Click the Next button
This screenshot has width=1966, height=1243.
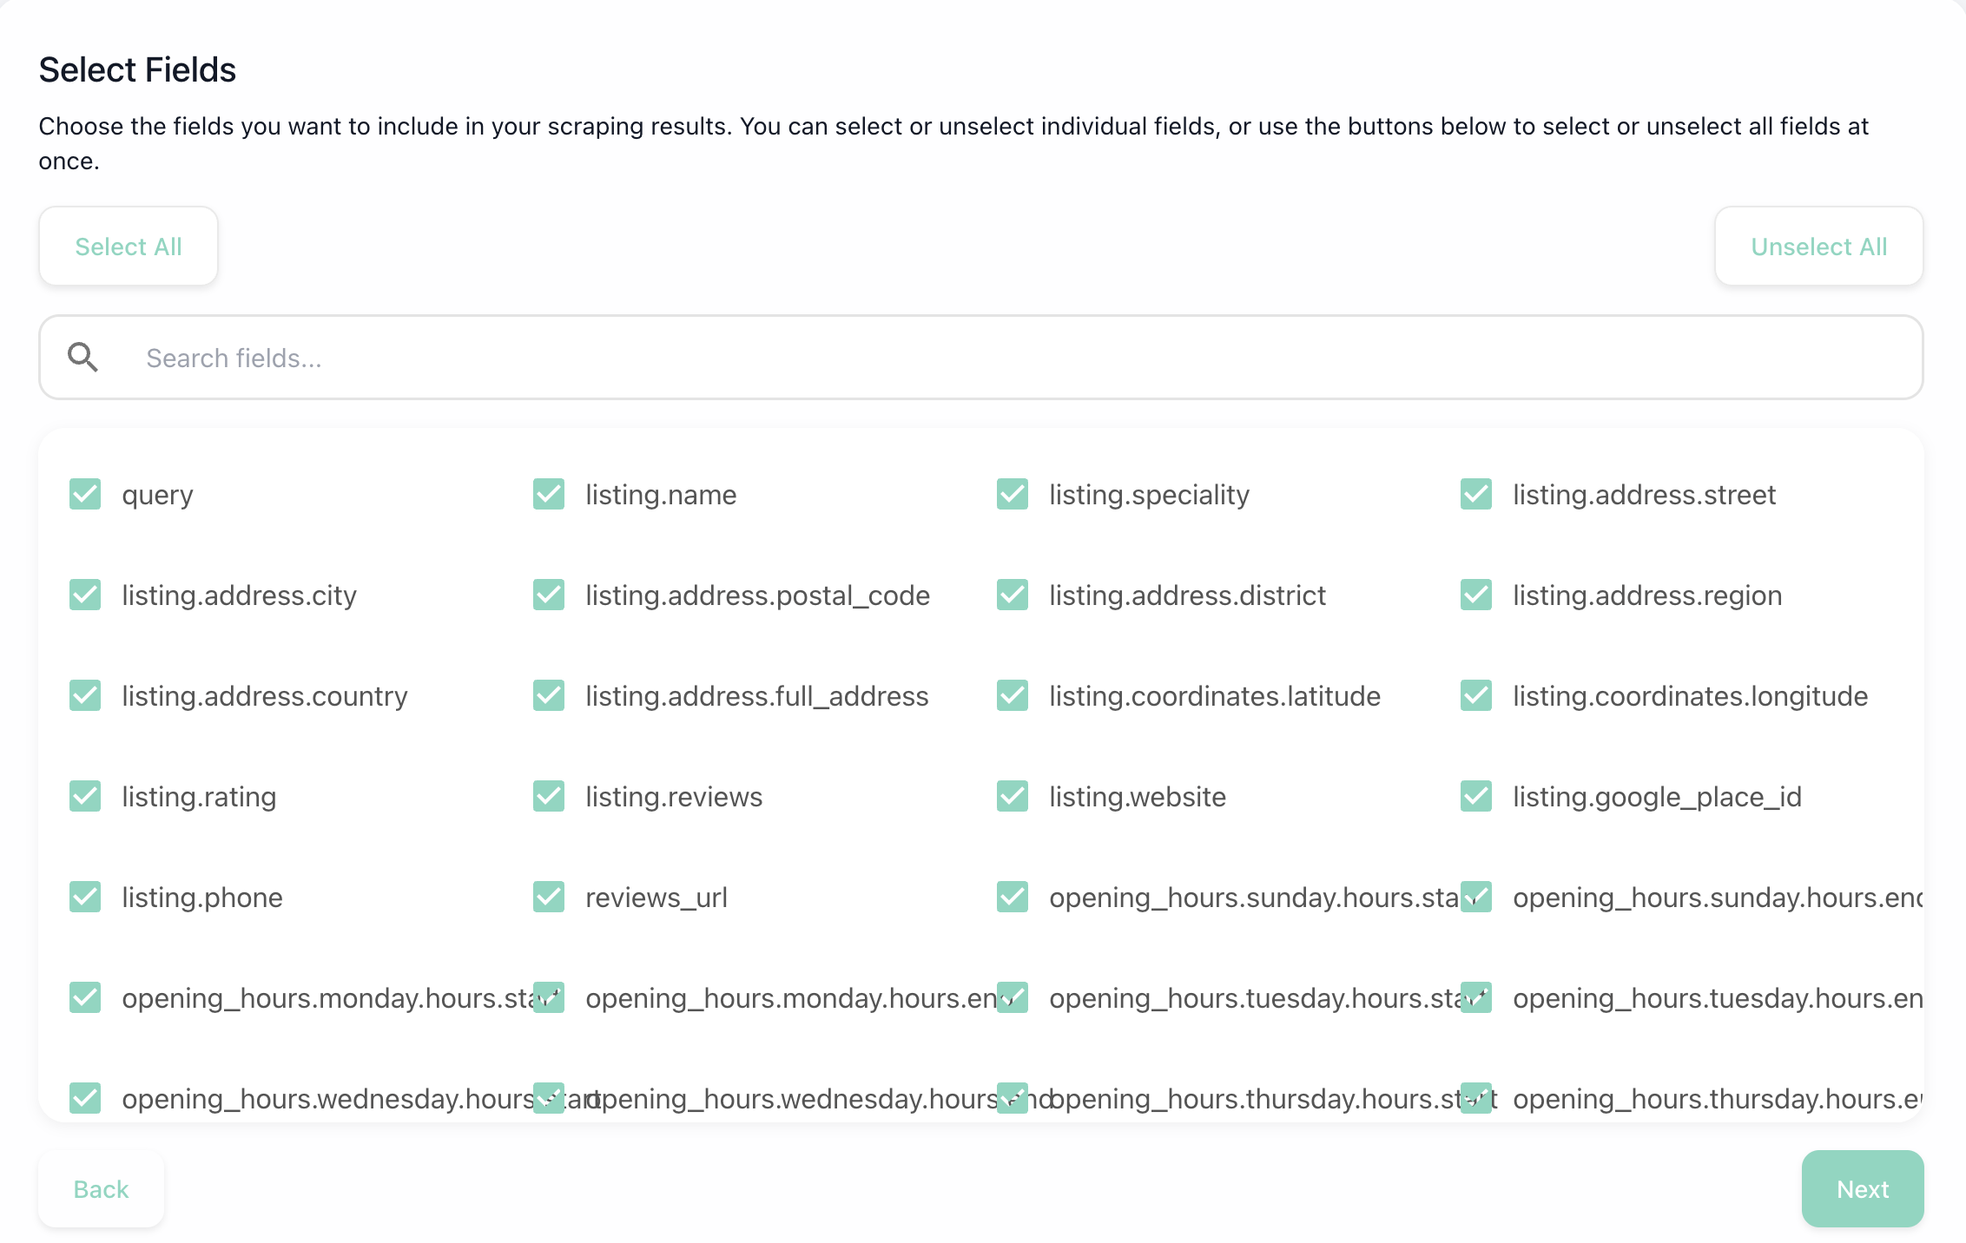pyautogui.click(x=1862, y=1189)
